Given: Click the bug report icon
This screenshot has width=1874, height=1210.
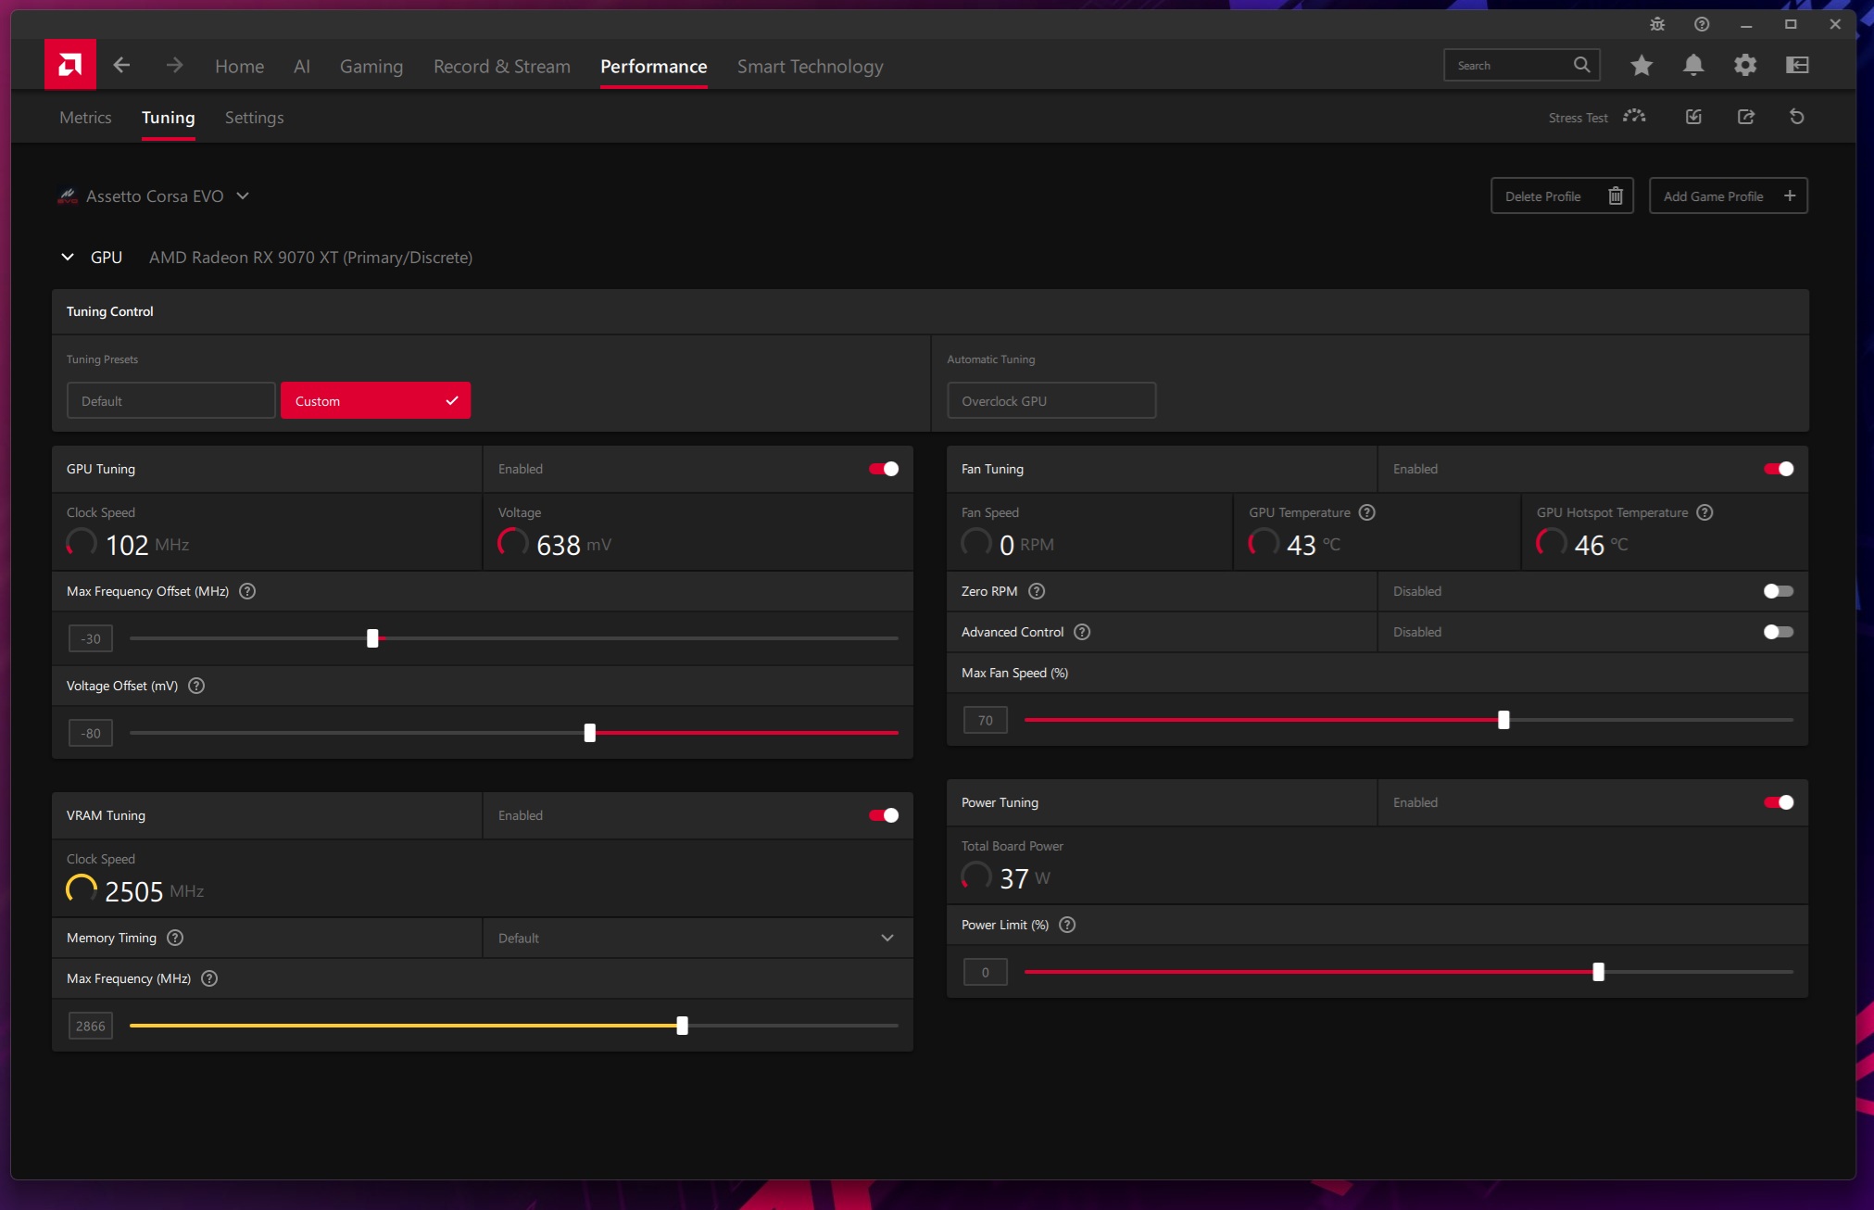Looking at the screenshot, I should (x=1657, y=25).
